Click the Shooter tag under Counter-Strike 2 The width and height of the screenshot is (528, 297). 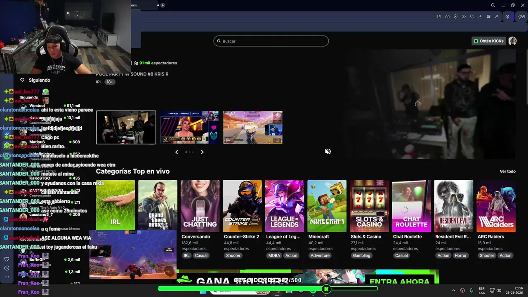233,255
